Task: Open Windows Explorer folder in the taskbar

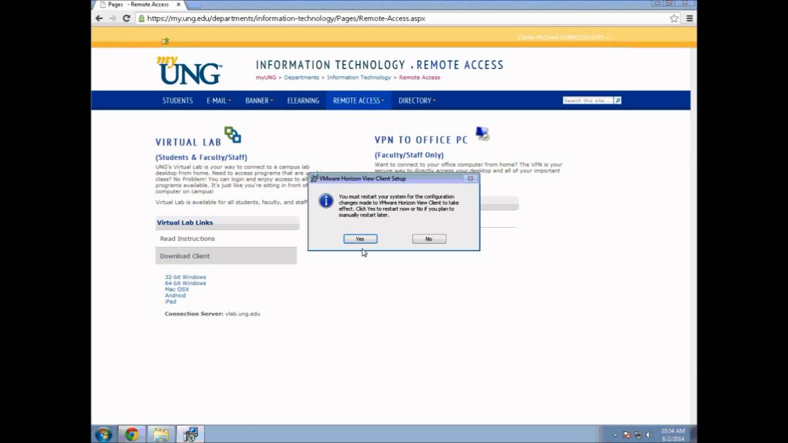Action: pyautogui.click(x=161, y=434)
